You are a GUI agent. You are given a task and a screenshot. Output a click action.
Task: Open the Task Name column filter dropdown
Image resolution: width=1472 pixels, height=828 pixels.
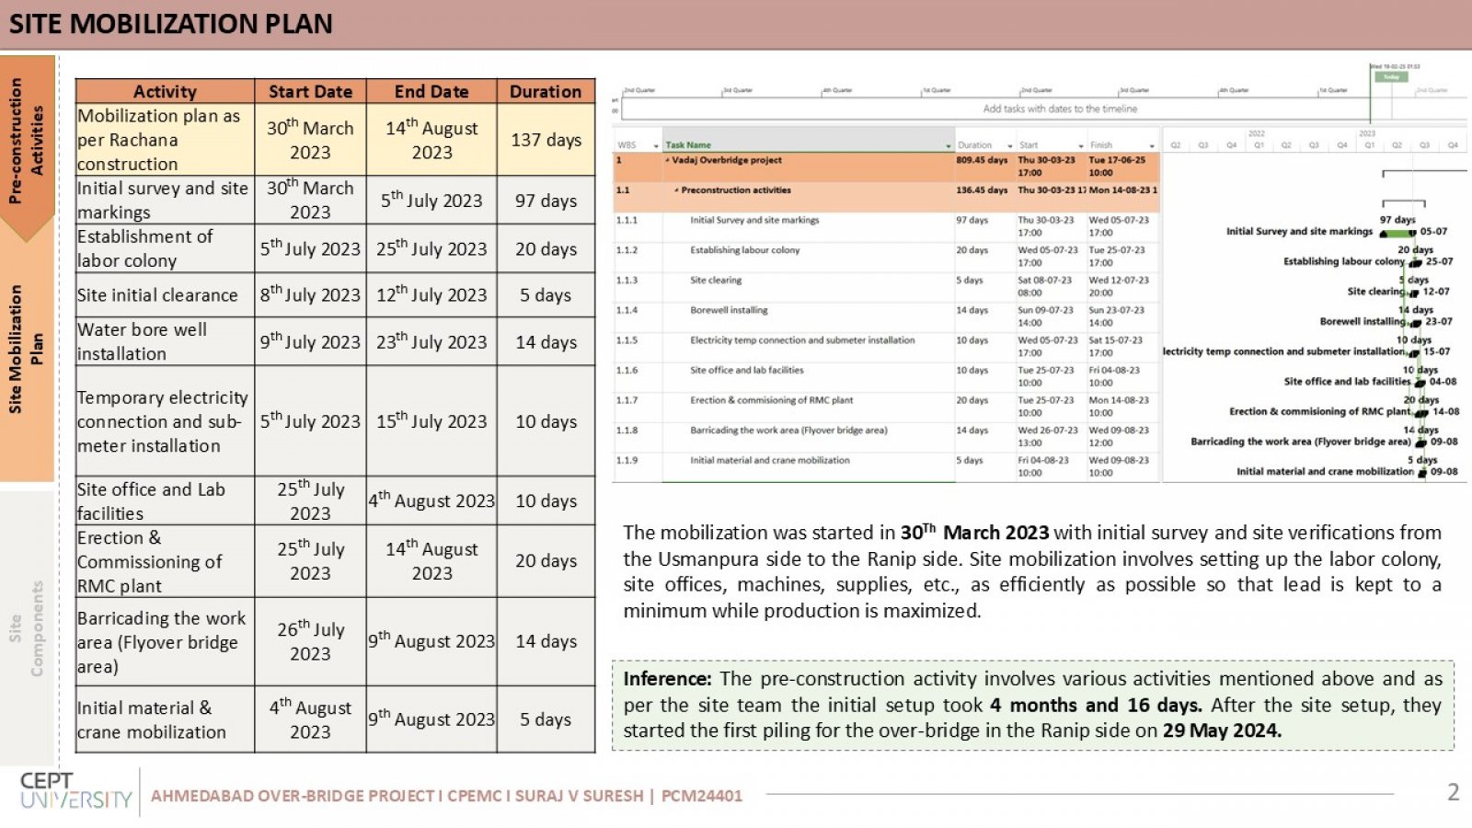pos(948,145)
